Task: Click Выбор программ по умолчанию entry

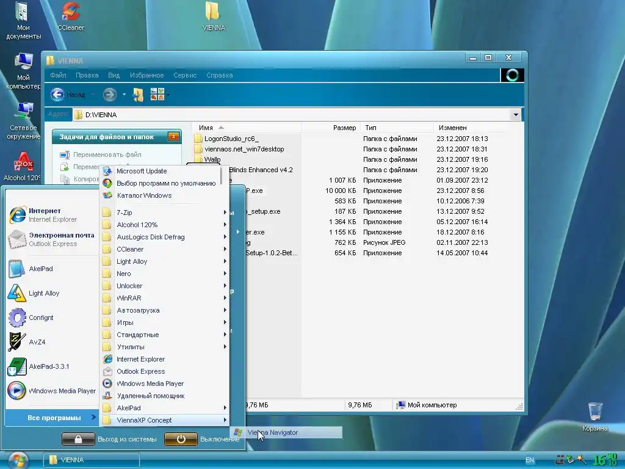Action: pos(165,183)
